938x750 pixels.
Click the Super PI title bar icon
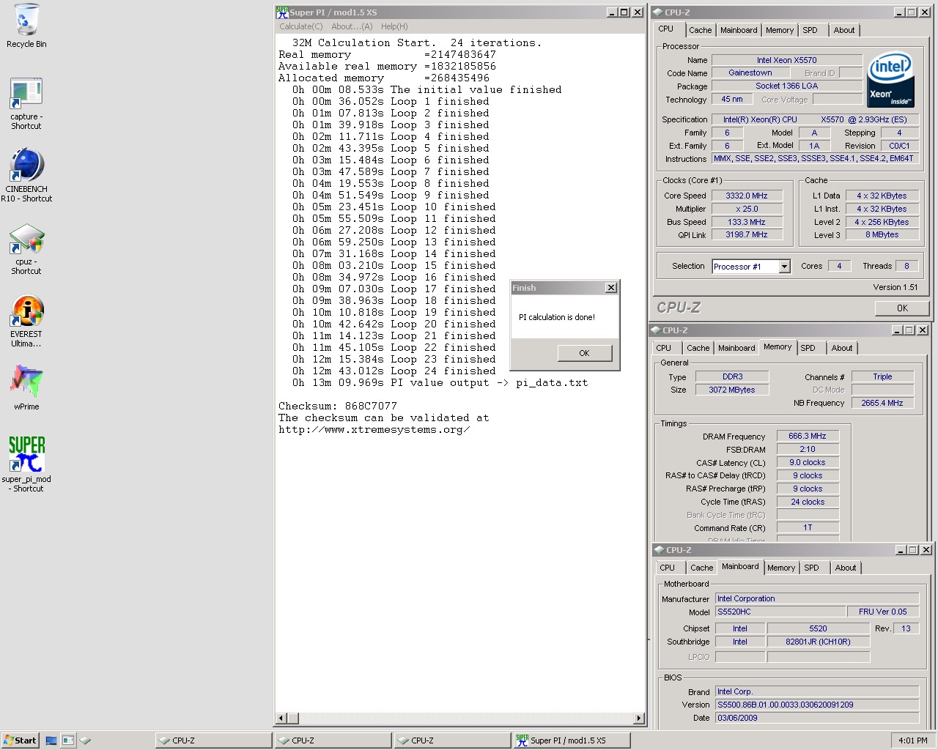tap(282, 12)
